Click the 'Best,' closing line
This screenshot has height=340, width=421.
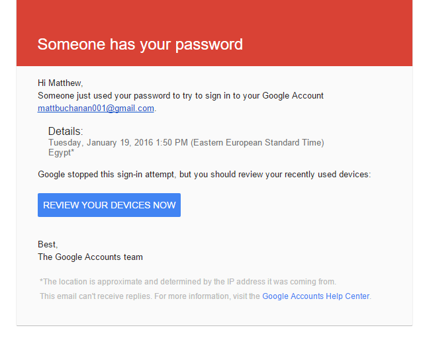pos(48,244)
